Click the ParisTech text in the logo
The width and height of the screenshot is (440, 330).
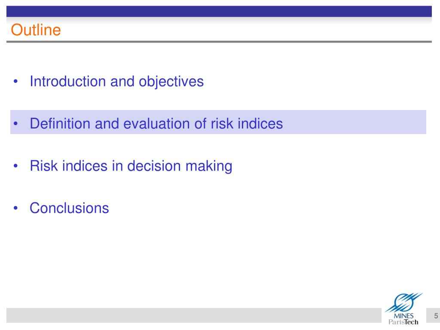pos(403,322)
